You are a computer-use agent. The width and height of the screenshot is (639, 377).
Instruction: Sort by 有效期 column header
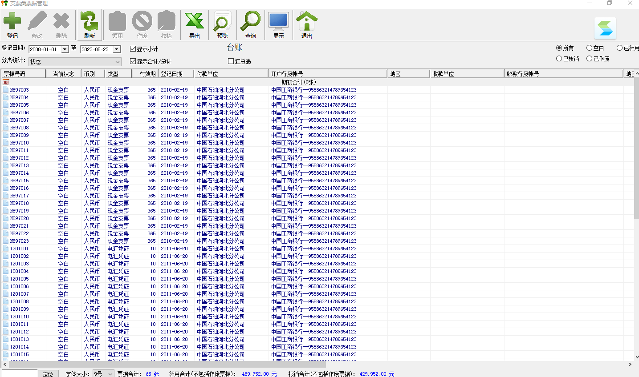[x=145, y=74]
